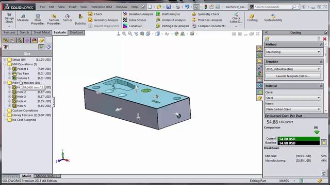330x185 pixels.
Task: Select the Measure tool
Action: click(x=23, y=18)
